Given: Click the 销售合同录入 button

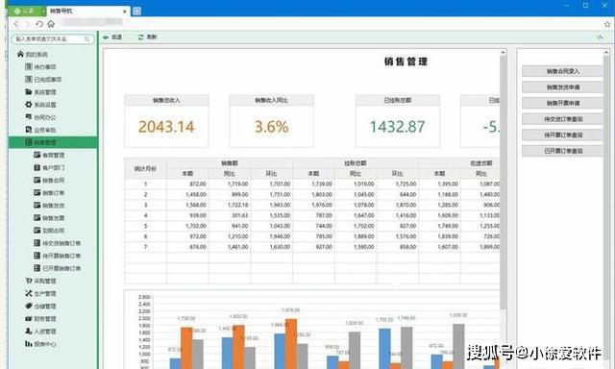Looking at the screenshot, I should tap(562, 71).
